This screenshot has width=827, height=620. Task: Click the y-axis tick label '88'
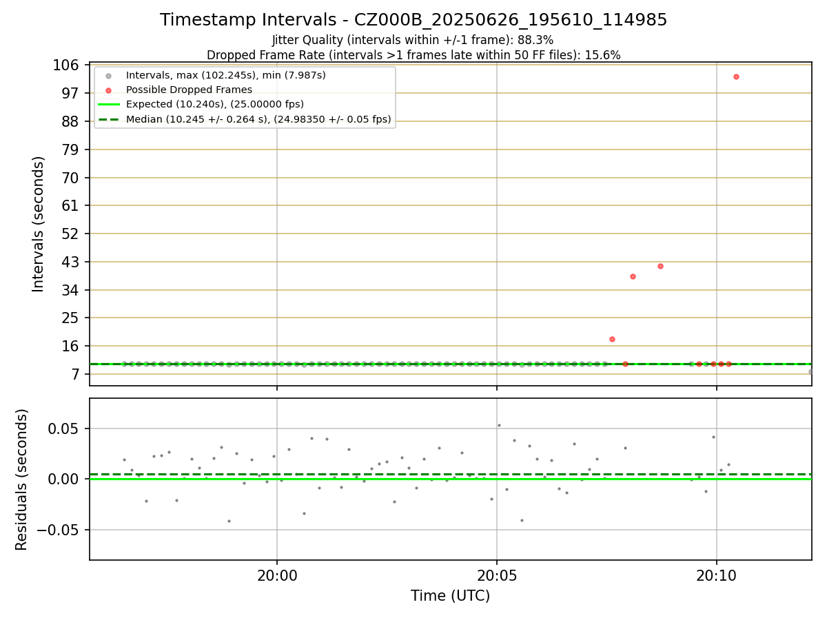(72, 121)
